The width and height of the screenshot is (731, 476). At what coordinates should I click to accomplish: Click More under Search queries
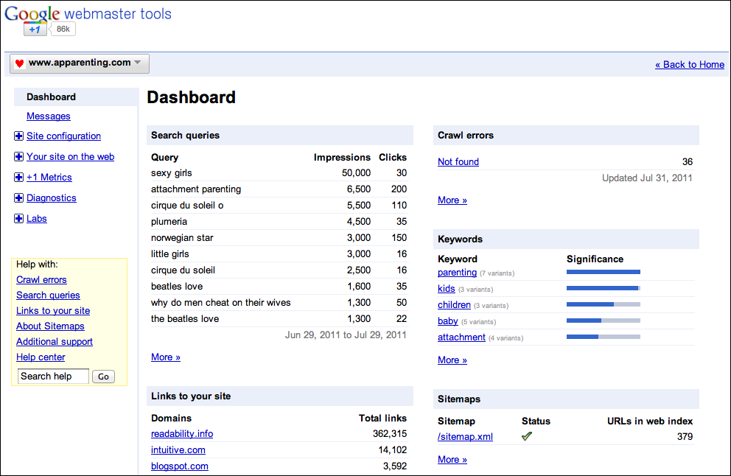pyautogui.click(x=166, y=357)
